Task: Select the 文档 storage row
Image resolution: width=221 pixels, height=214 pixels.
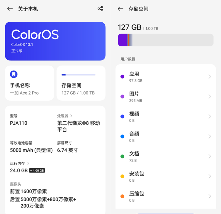Action: pos(166,156)
